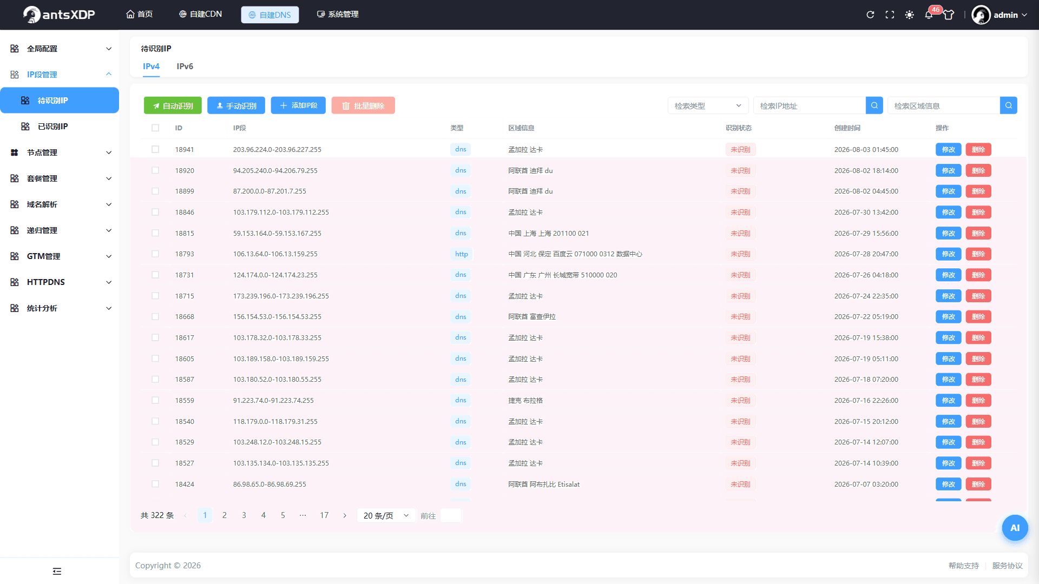Switch to the IPv6 tab
This screenshot has width=1039, height=584.
(x=185, y=67)
